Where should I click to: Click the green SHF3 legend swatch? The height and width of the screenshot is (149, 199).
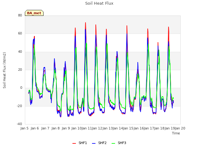(x=113, y=143)
